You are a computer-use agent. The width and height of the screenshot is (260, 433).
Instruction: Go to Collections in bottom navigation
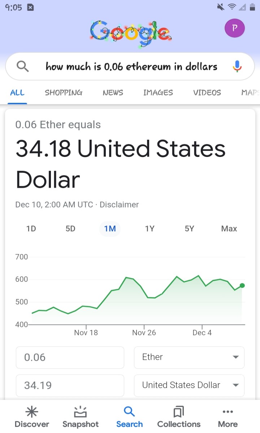click(179, 417)
